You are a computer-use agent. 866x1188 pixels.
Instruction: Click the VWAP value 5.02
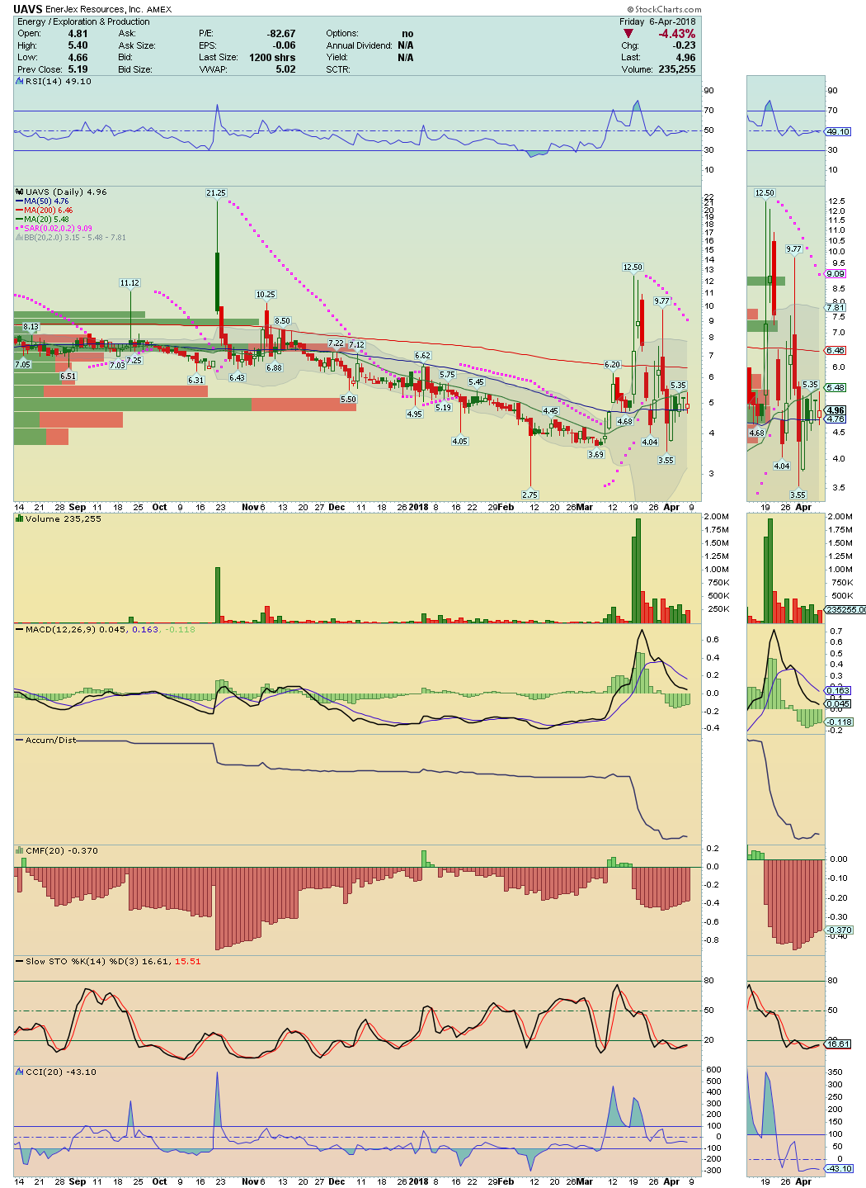285,69
